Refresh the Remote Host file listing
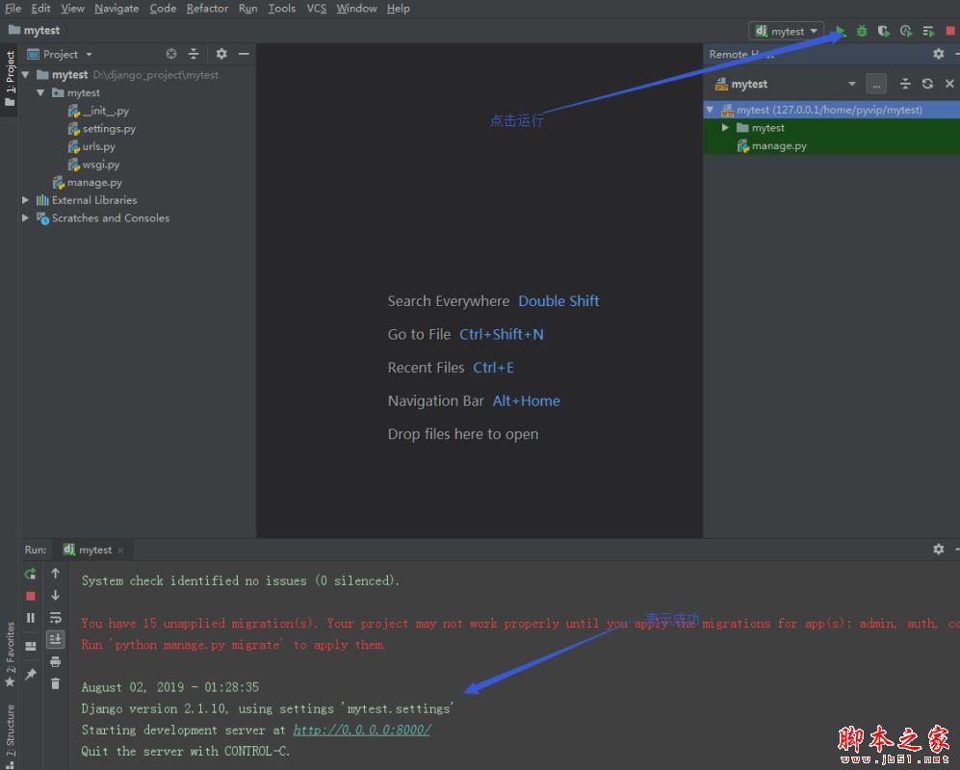 [927, 84]
